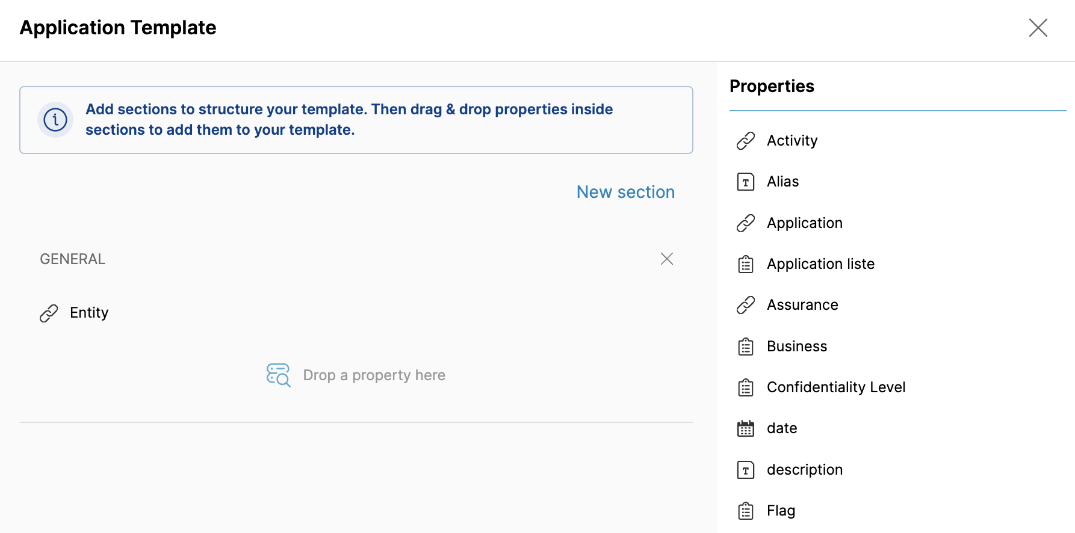The width and height of the screenshot is (1075, 533).
Task: Click the New section link
Action: pyautogui.click(x=625, y=192)
